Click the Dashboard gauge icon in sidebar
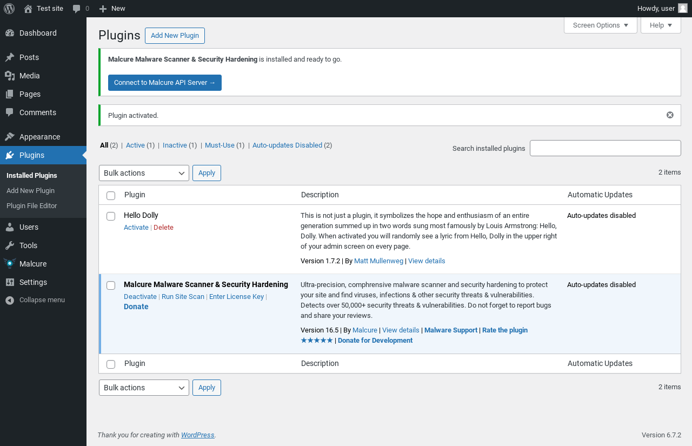 tap(10, 33)
